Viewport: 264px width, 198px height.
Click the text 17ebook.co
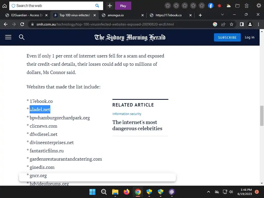pyautogui.click(x=41, y=101)
